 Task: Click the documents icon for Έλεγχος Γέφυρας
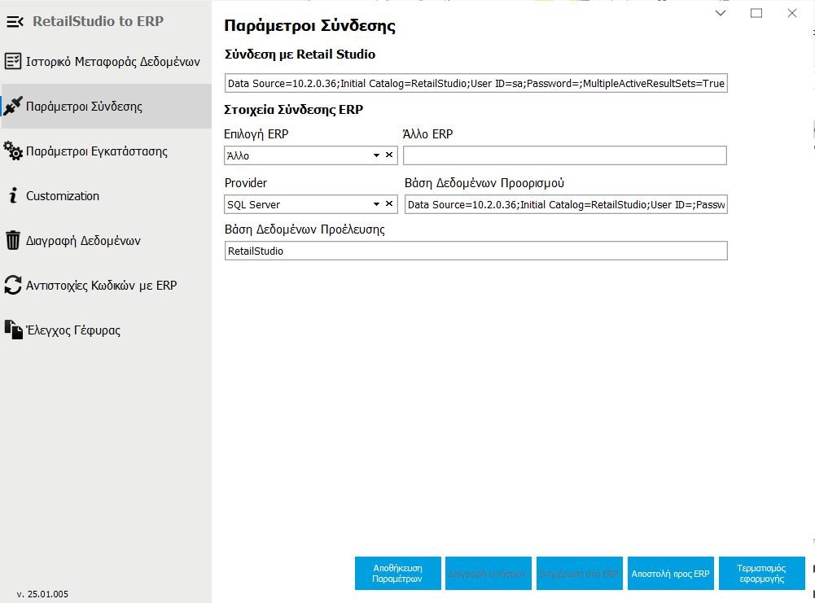pos(13,330)
